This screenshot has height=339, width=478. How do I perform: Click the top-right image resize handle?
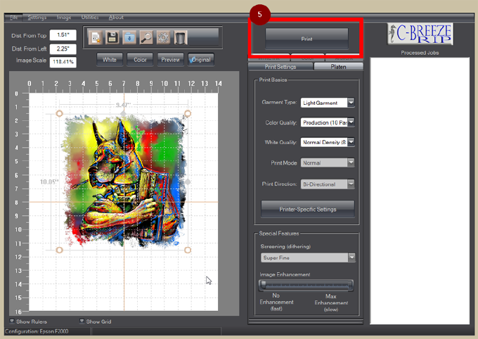click(x=188, y=113)
